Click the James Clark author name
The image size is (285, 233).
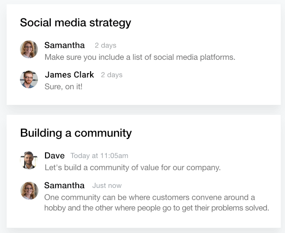coord(69,75)
